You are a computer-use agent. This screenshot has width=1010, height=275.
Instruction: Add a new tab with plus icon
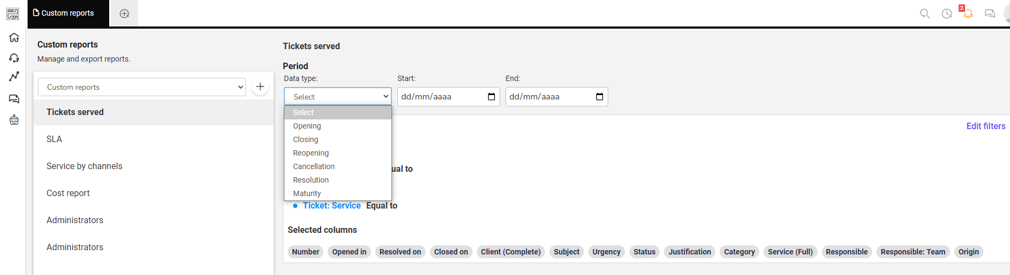click(x=124, y=14)
